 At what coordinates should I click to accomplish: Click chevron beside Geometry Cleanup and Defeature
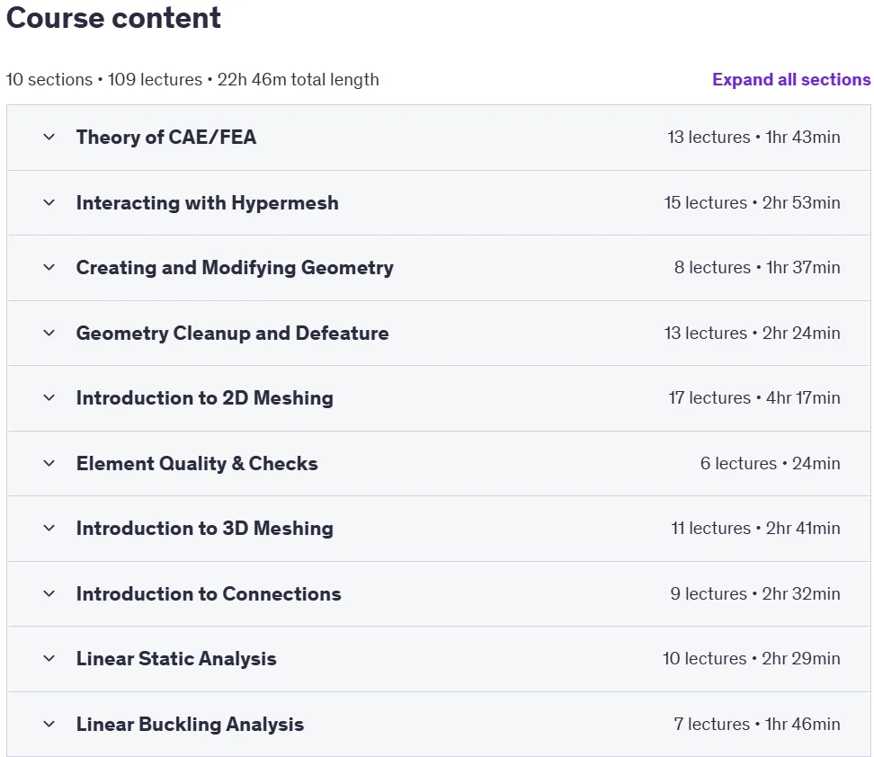[49, 334]
